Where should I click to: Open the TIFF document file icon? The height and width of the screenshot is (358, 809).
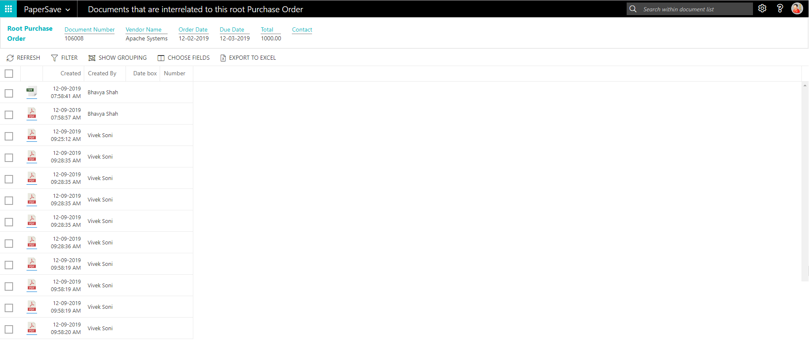[x=32, y=92]
